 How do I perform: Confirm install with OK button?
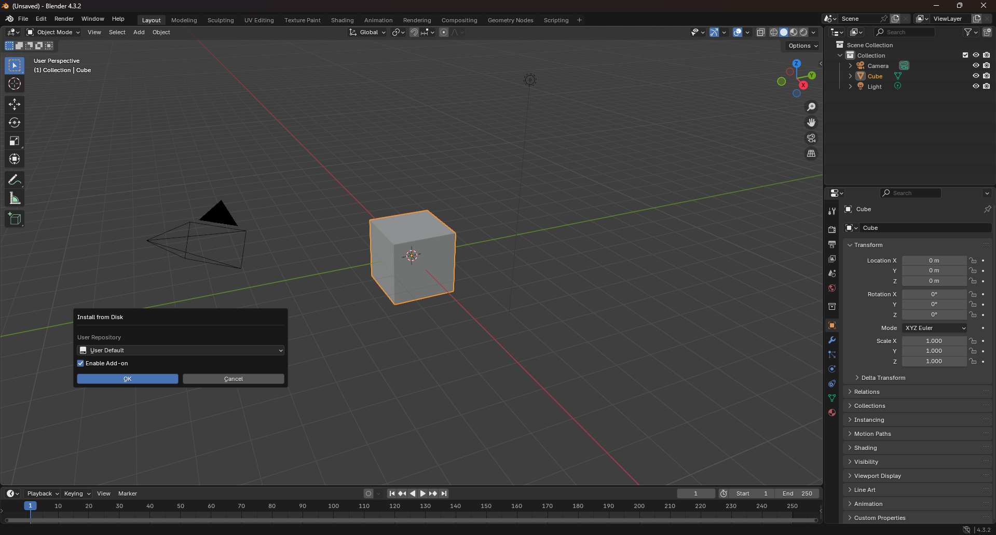coord(128,379)
